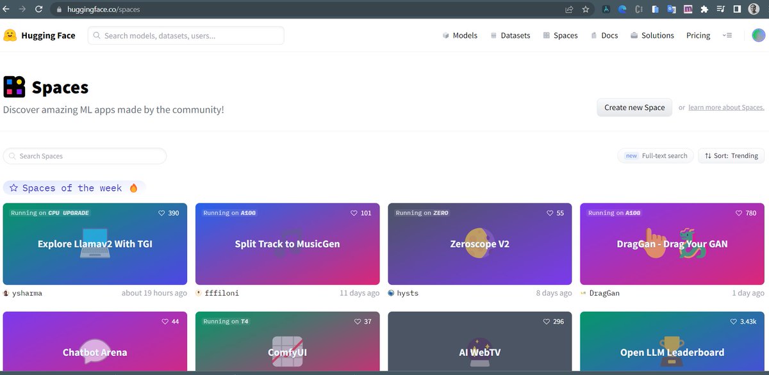Focus the Search models, datasets, users field

click(x=186, y=35)
